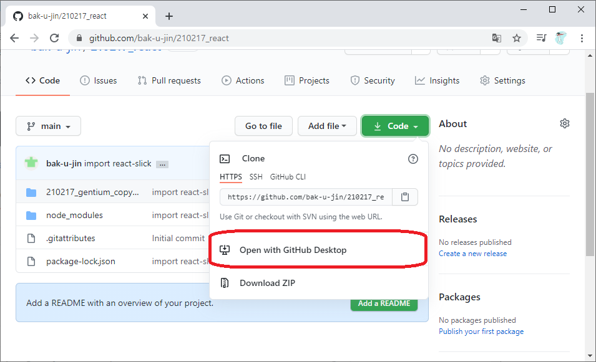This screenshot has width=596, height=362.
Task: Expand commit message with ellipsis button
Action: pos(162,164)
